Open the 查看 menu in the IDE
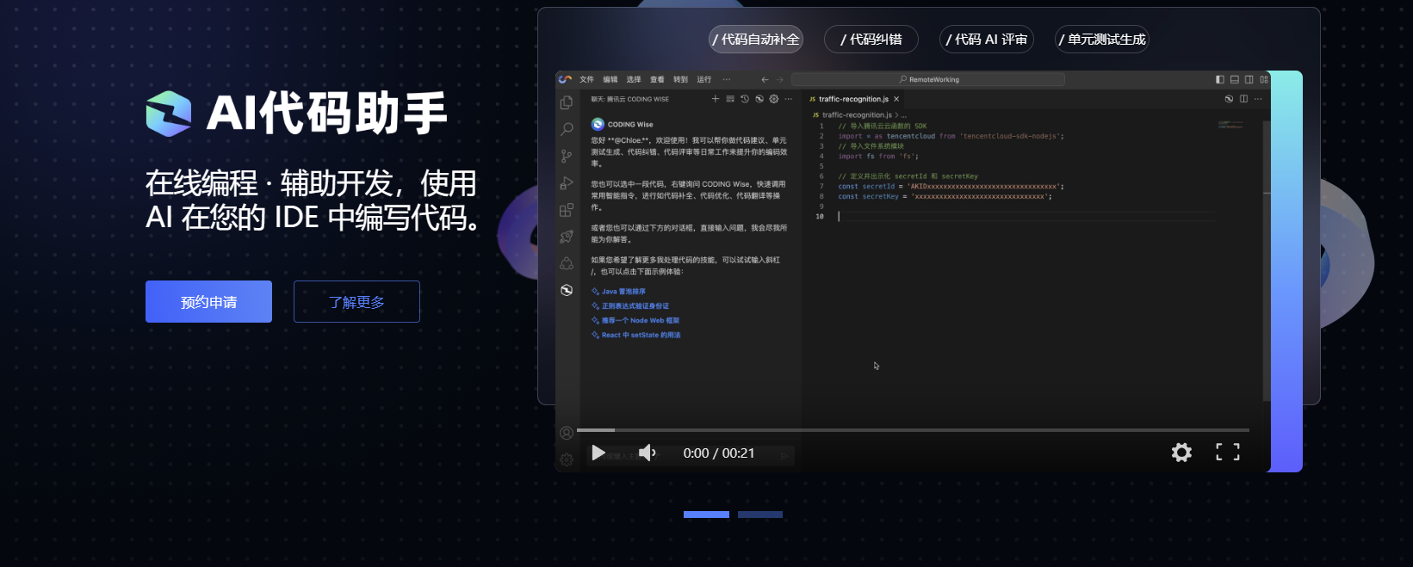The height and width of the screenshot is (567, 1413). 657,79
